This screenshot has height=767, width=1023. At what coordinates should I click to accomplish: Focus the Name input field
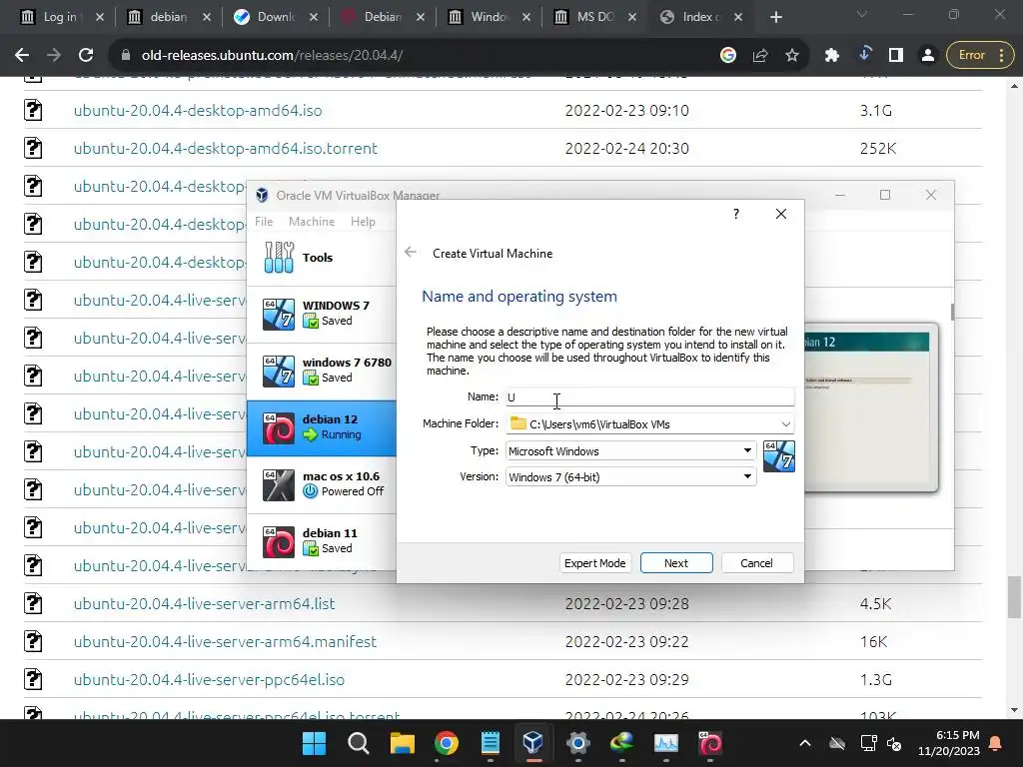click(x=649, y=396)
